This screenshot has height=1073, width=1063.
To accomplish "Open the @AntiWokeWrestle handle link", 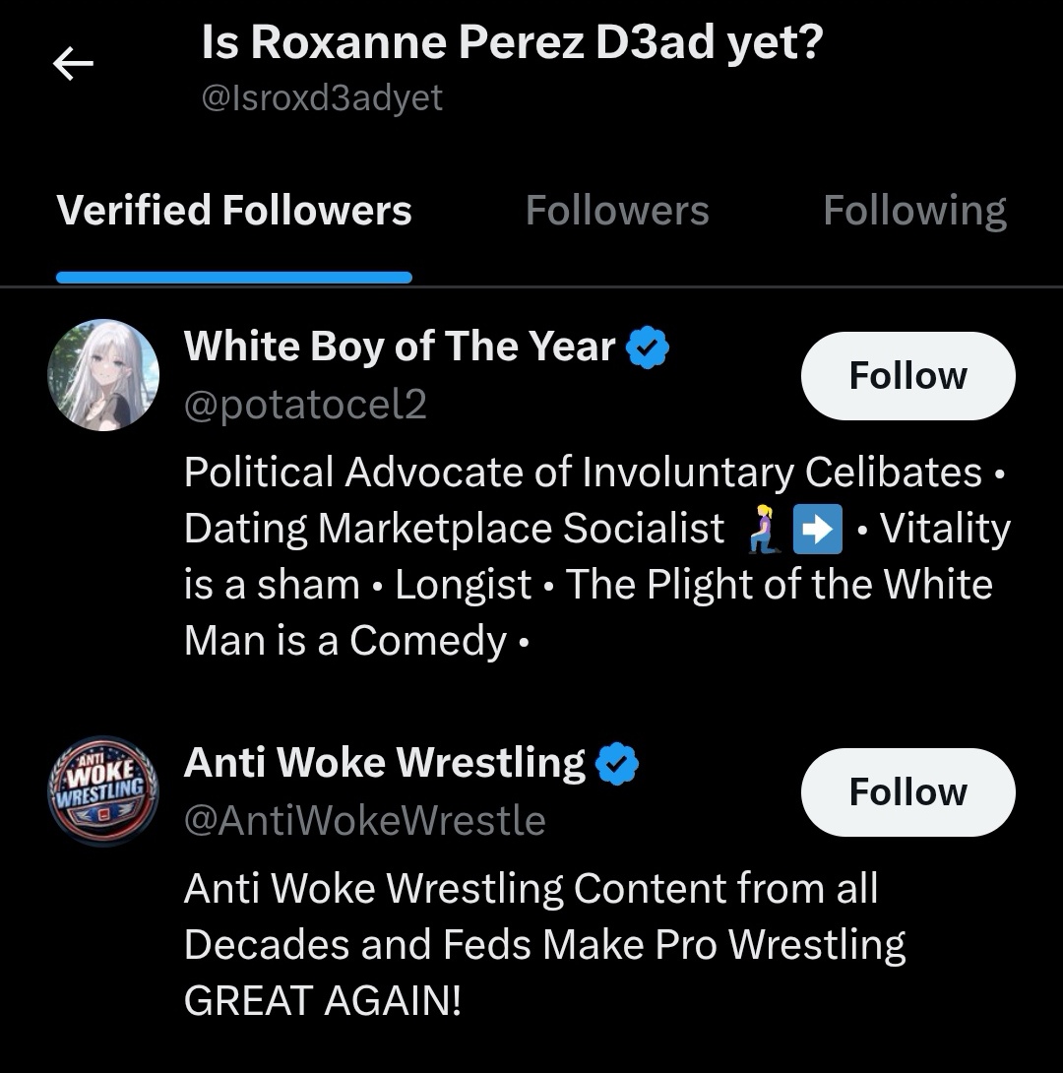I will [364, 820].
